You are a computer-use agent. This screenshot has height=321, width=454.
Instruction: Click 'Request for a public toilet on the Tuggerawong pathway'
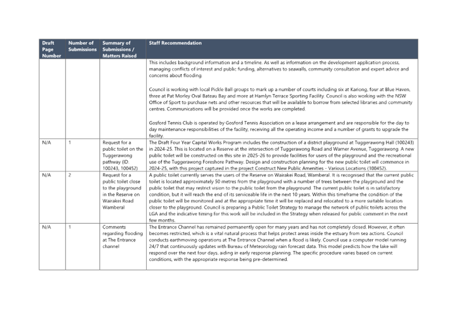click(x=123, y=155)
